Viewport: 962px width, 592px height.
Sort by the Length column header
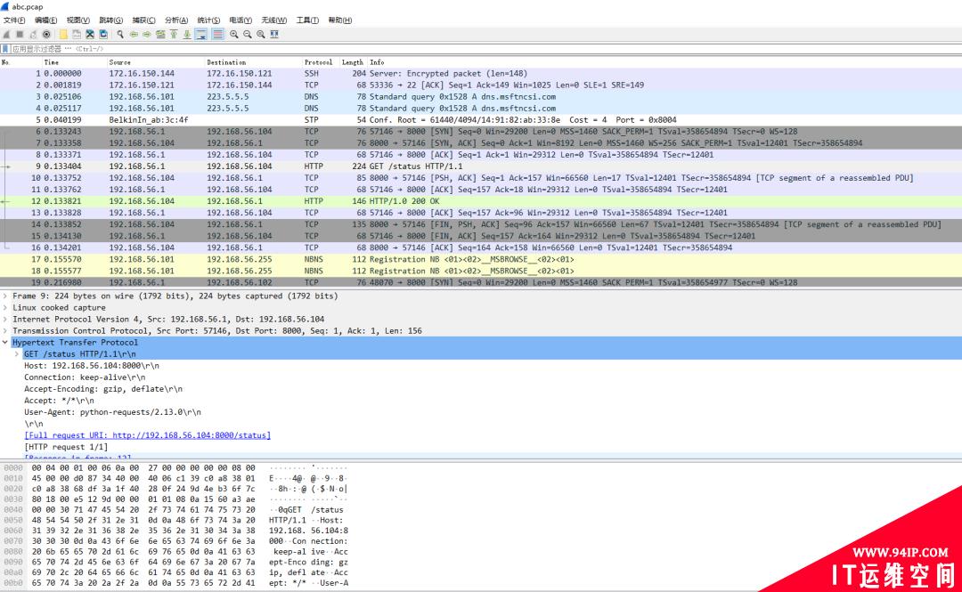coord(354,62)
